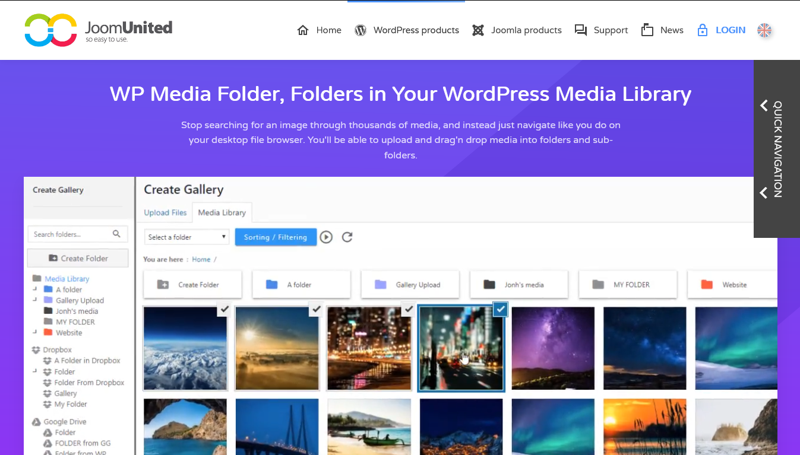This screenshot has width=800, height=455.
Task: Toggle the checkmark on the golden sunset image
Action: 316,308
